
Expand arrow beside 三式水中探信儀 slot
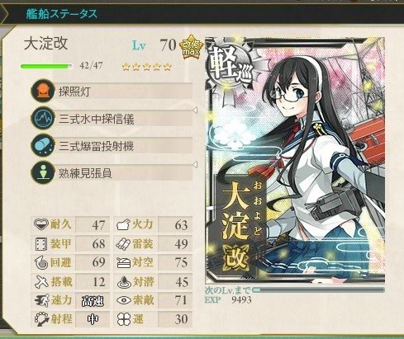click(195, 111)
